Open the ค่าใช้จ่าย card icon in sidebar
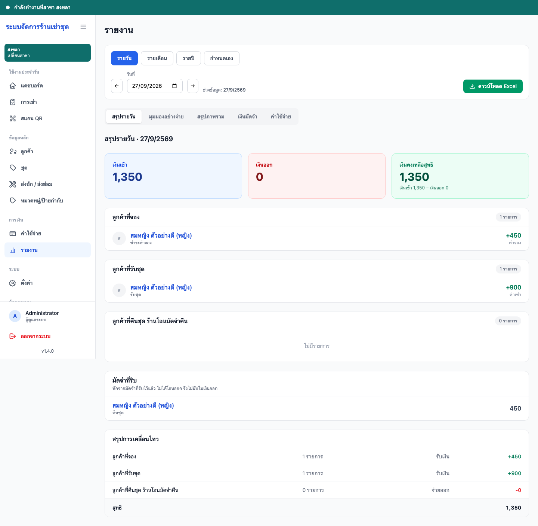538x526 pixels. coord(13,233)
